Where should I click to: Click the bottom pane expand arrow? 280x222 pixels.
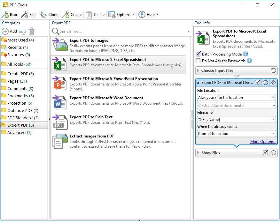click(140, 221)
